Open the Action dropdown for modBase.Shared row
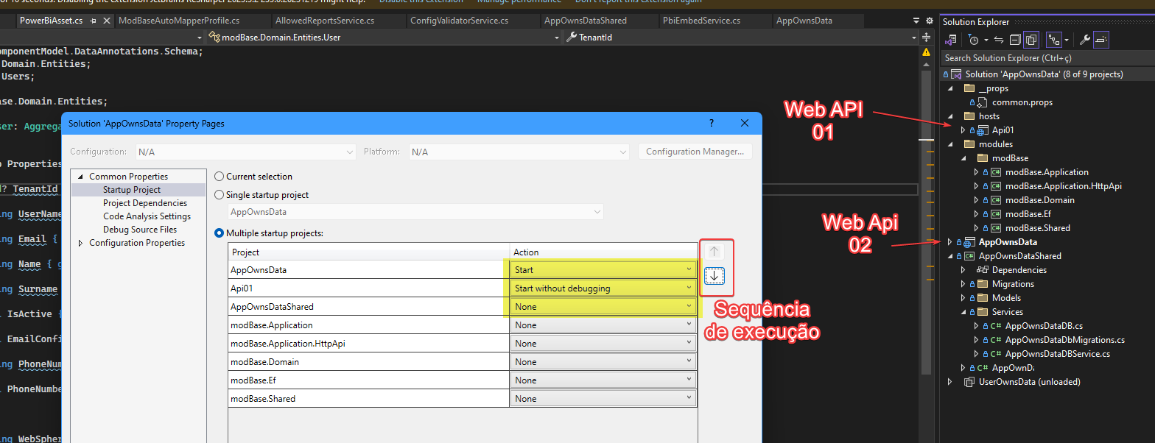1155x443 pixels. [x=603, y=399]
